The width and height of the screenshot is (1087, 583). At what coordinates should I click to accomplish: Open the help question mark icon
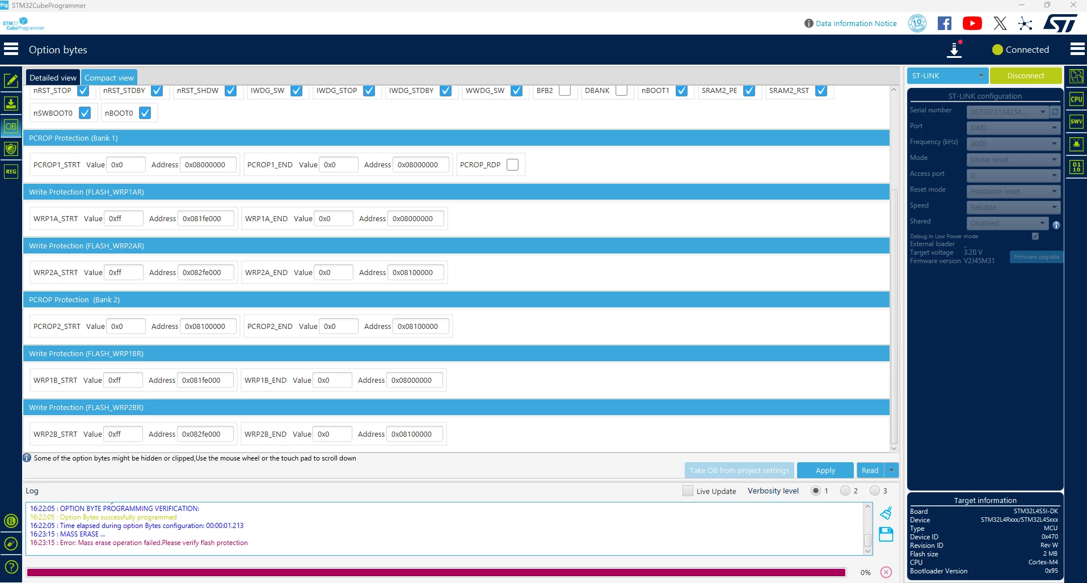pos(11,567)
